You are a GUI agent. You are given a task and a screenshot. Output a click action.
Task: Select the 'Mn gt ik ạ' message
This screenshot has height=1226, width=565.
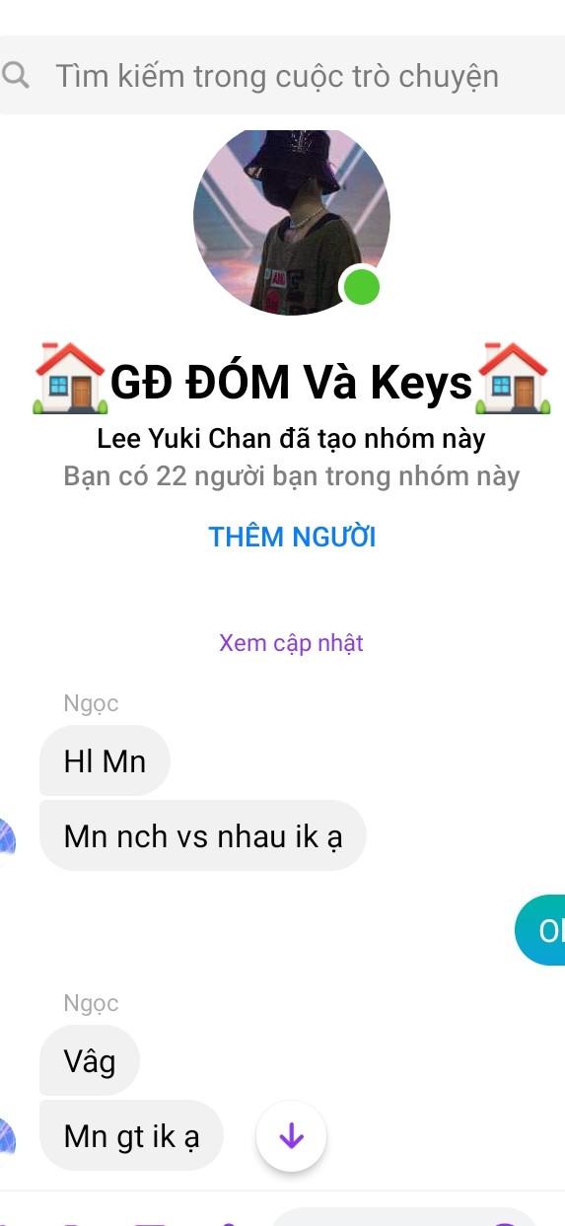(131, 1135)
